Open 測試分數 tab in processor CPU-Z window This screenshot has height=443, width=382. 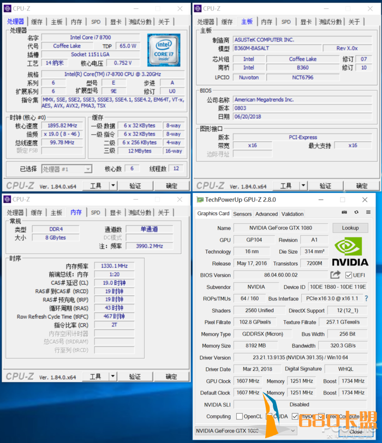click(140, 22)
